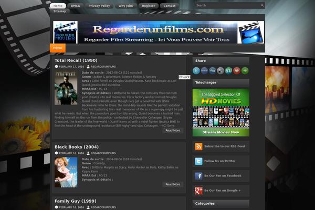This screenshot has height=210, width=315.
Task: Click Read More under Total Recall
Action: pos(173,130)
